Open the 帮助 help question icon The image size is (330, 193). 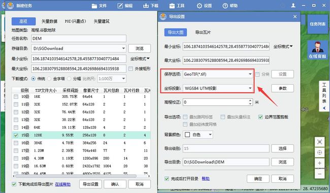click(x=225, y=6)
